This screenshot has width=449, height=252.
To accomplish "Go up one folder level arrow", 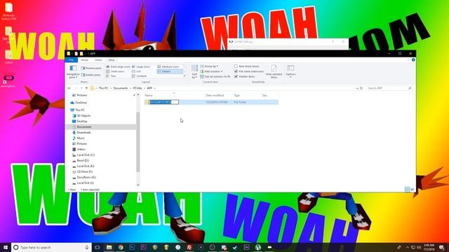I will coord(86,88).
